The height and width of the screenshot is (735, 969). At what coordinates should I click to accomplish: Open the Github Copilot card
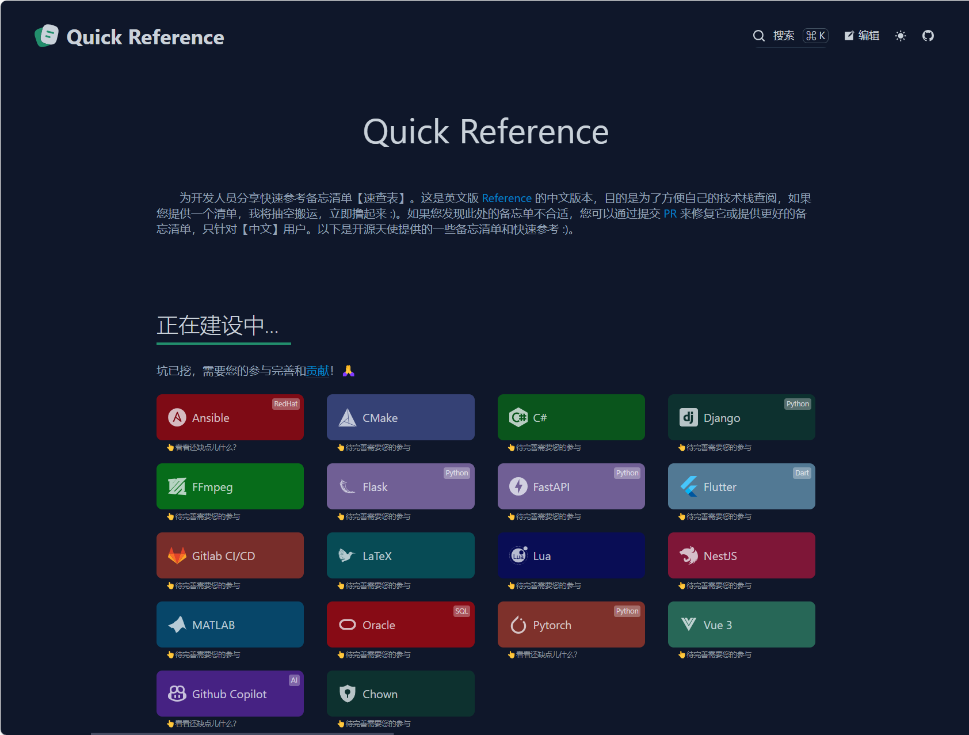230,694
